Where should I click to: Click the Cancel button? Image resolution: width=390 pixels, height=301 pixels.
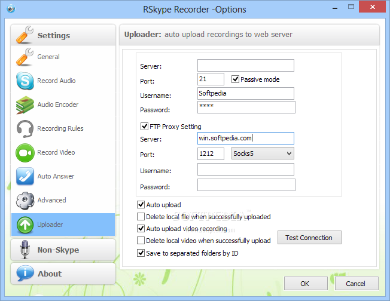click(x=357, y=284)
